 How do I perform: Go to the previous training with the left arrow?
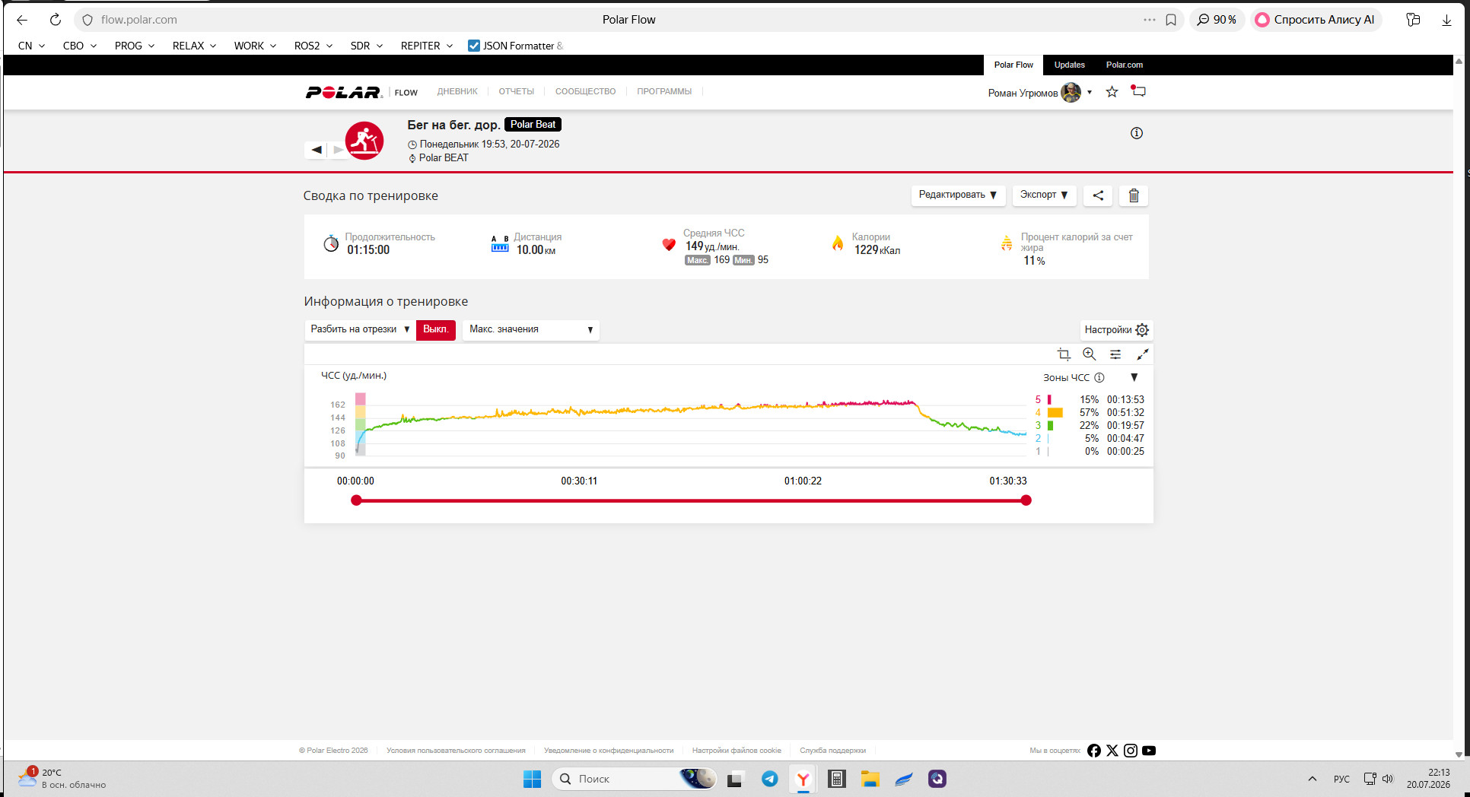point(317,150)
